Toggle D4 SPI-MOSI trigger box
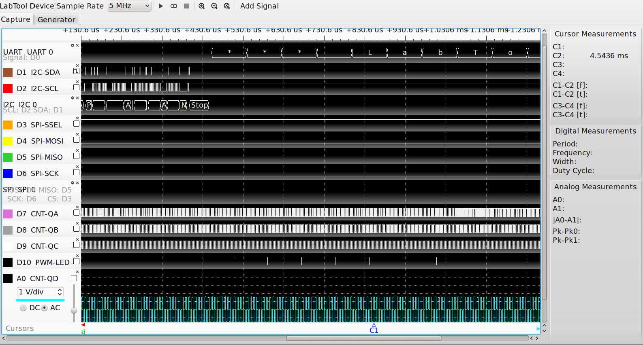Image resolution: width=643 pixels, height=345 pixels. pyautogui.click(x=76, y=140)
